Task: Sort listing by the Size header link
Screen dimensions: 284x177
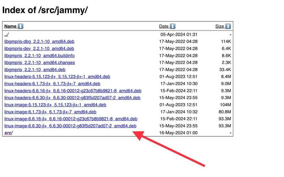Action: [220, 26]
